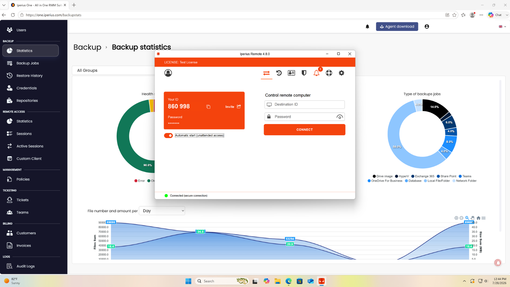Image resolution: width=510 pixels, height=287 pixels.
Task: Zoom in on the chart
Action: pos(456,218)
